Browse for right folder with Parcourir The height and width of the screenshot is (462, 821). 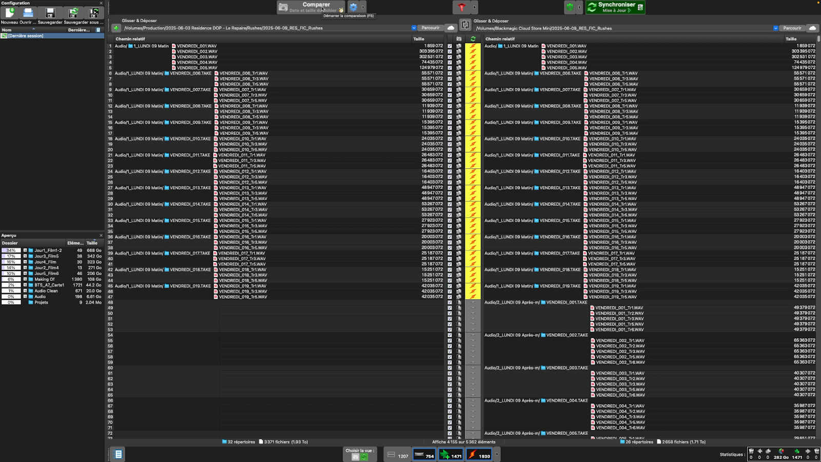click(792, 28)
